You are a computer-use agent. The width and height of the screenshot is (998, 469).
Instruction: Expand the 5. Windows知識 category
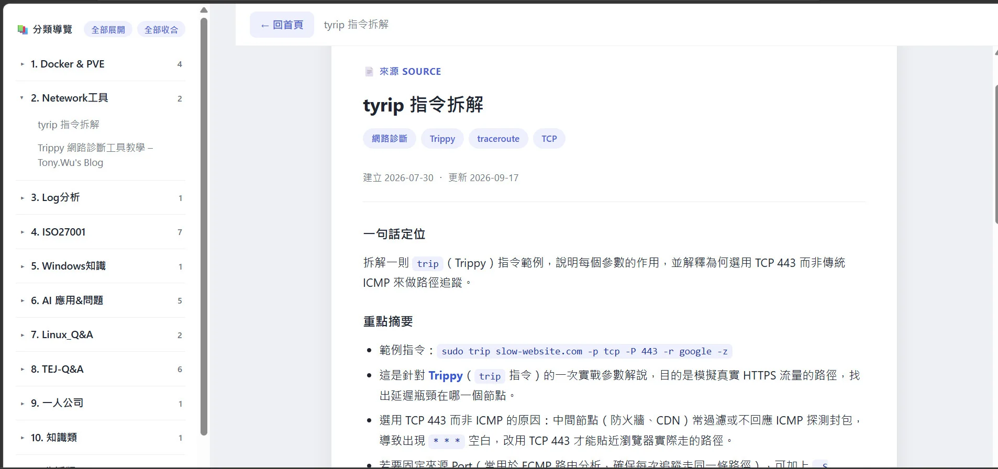pos(101,266)
